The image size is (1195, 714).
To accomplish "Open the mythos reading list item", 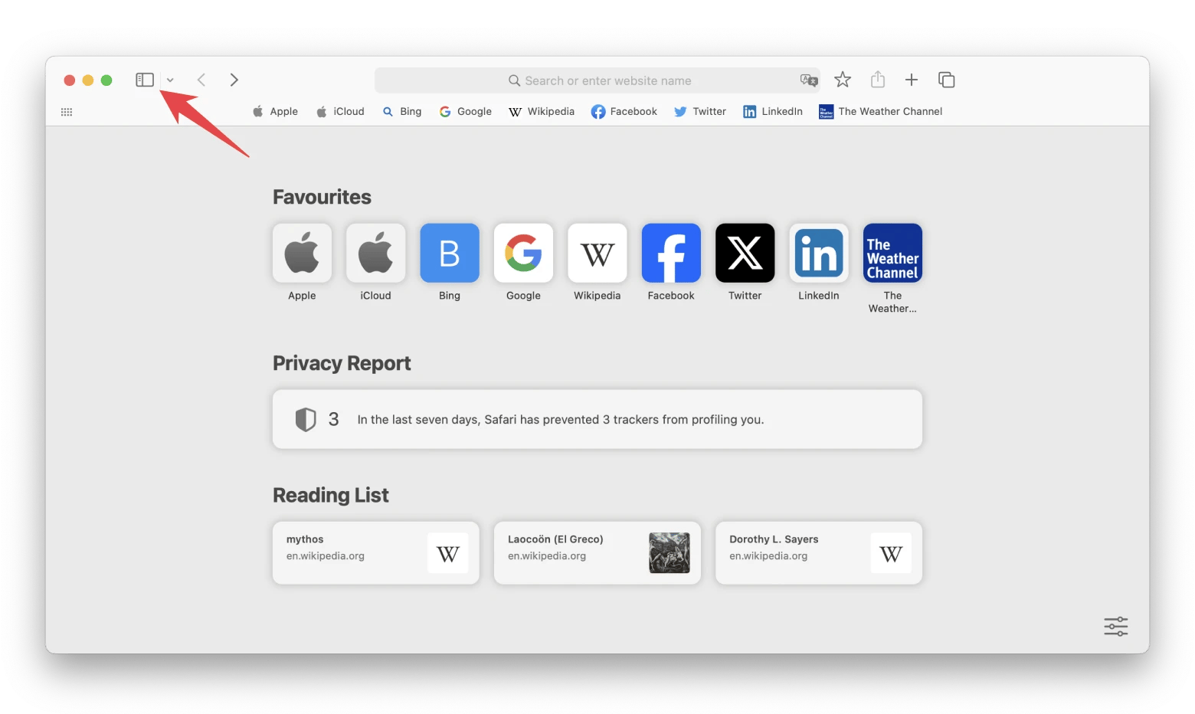I will pyautogui.click(x=376, y=553).
